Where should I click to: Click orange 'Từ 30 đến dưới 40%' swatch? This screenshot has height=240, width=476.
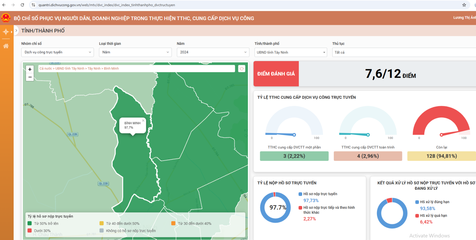click(173, 223)
